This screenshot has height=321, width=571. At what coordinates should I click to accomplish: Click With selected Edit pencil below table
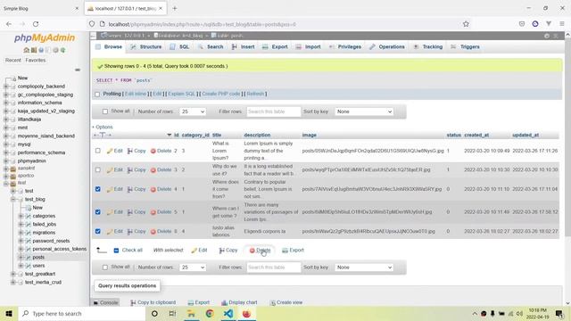click(194, 251)
